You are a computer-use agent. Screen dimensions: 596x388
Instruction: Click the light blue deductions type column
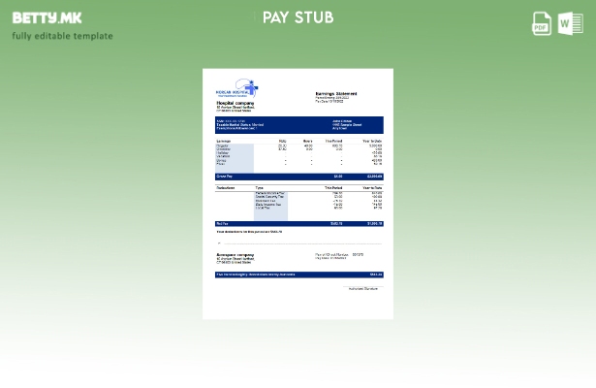(270, 205)
